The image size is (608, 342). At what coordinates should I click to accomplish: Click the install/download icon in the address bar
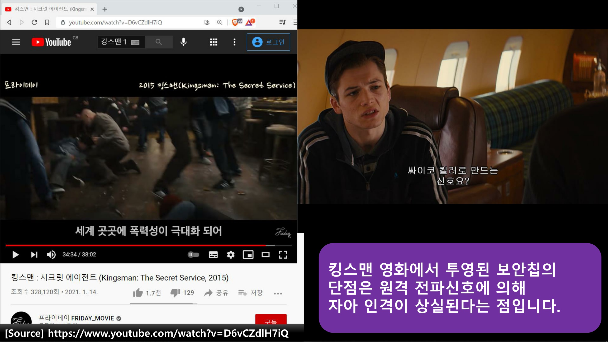click(207, 22)
